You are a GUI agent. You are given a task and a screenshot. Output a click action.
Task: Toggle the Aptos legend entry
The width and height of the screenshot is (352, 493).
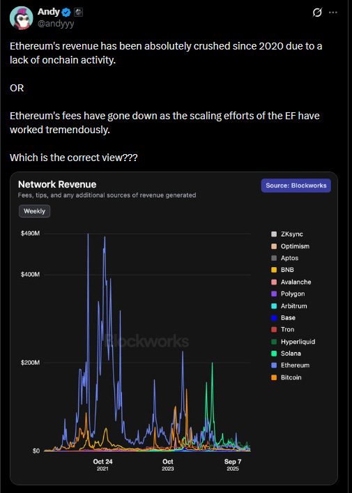point(285,258)
